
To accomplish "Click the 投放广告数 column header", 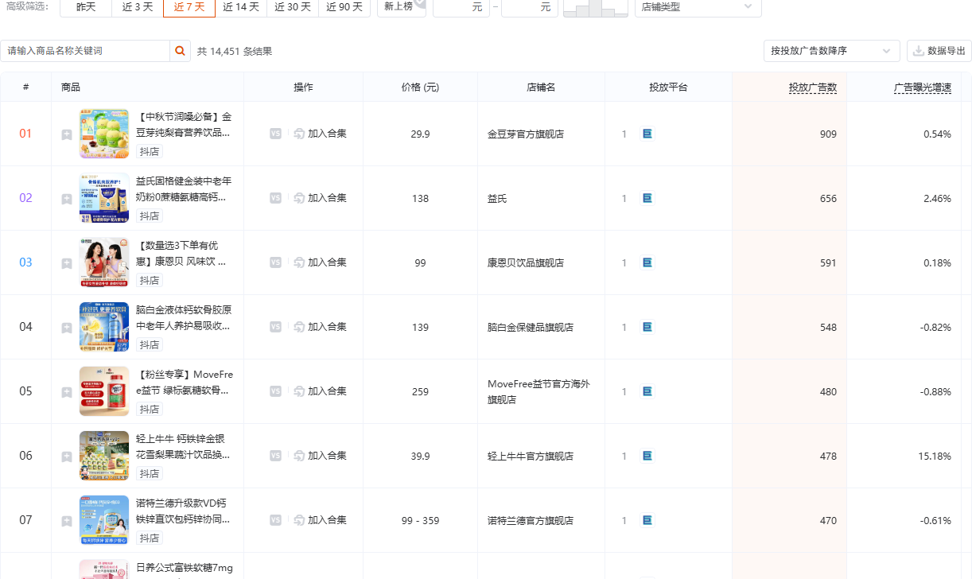I will pyautogui.click(x=813, y=87).
